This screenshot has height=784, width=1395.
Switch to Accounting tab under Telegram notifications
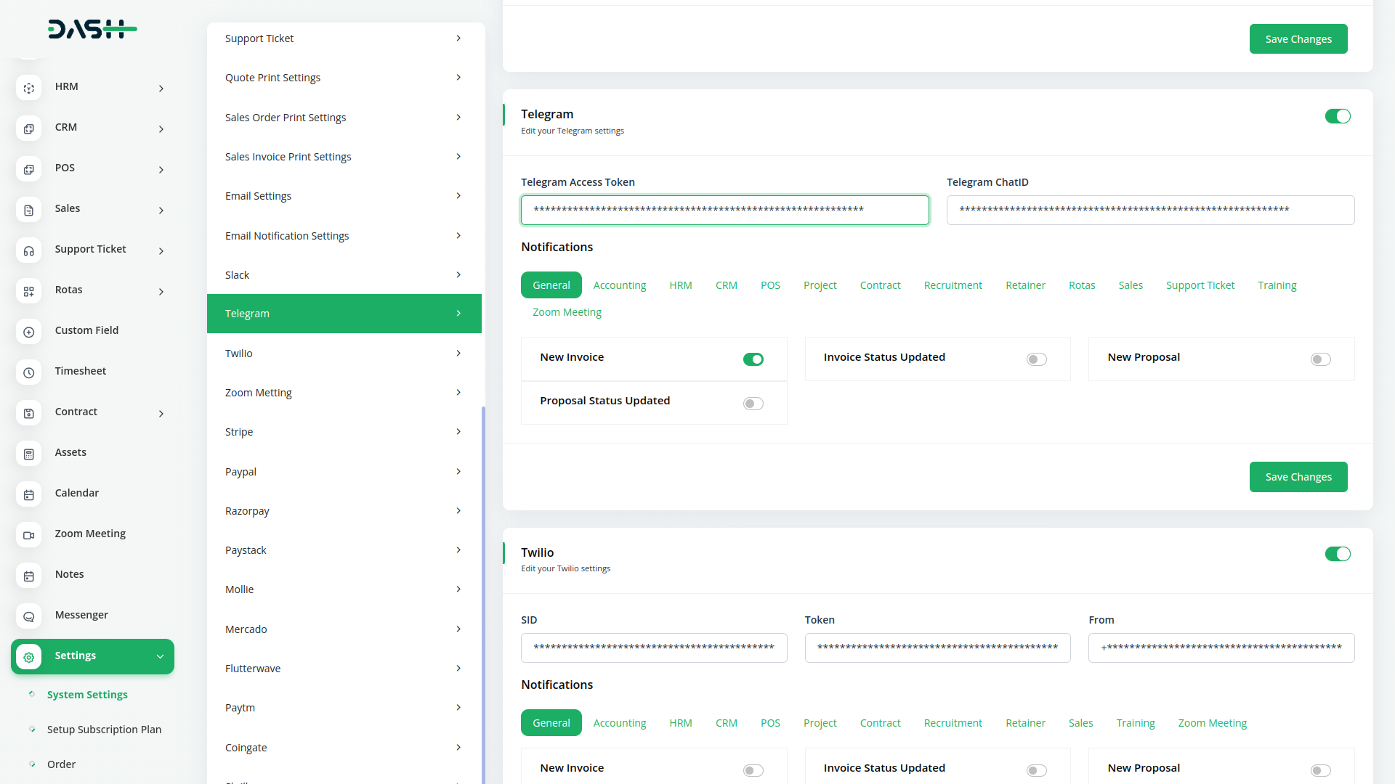pyautogui.click(x=619, y=285)
